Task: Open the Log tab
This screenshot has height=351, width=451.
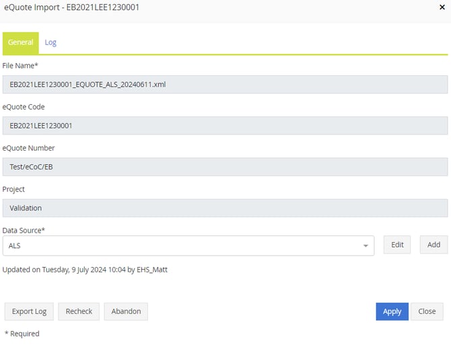Action: [50, 42]
